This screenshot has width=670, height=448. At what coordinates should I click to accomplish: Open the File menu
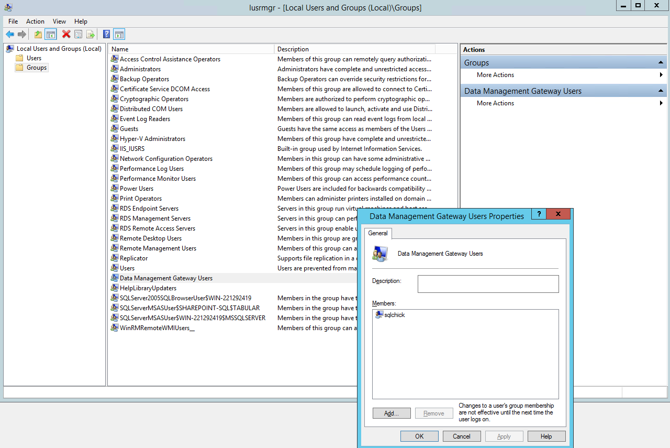pos(13,21)
